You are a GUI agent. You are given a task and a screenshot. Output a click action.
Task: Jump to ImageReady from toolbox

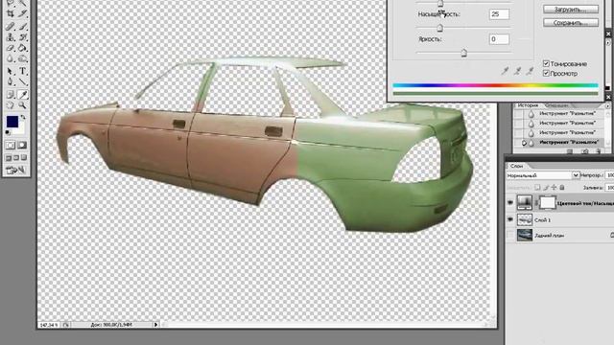[16, 171]
